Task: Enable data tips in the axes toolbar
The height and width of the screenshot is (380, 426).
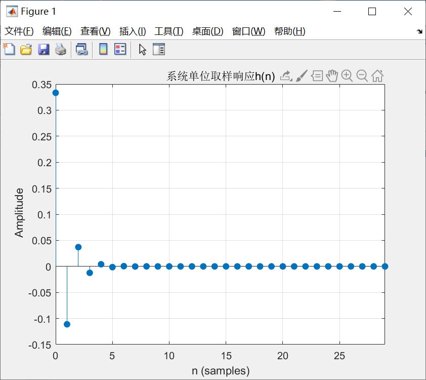Action: pos(317,76)
